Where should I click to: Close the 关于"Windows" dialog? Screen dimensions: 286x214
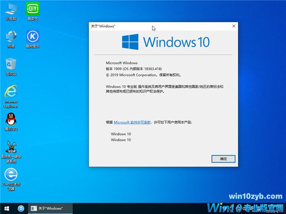pos(233,26)
